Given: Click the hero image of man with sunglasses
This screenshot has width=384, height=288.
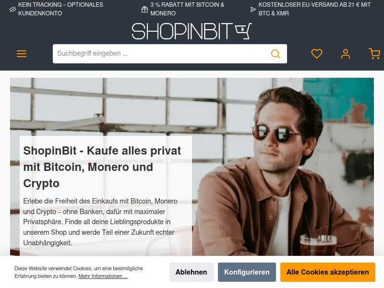Looking at the screenshot, I should pyautogui.click(x=282, y=167).
